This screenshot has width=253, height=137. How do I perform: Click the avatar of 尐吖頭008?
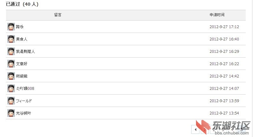(11, 88)
